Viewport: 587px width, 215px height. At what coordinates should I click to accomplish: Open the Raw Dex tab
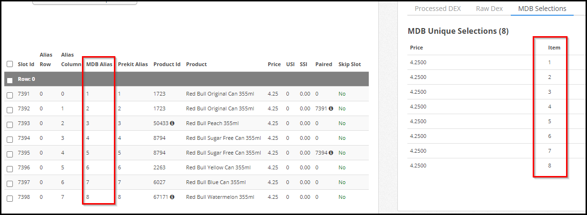489,9
